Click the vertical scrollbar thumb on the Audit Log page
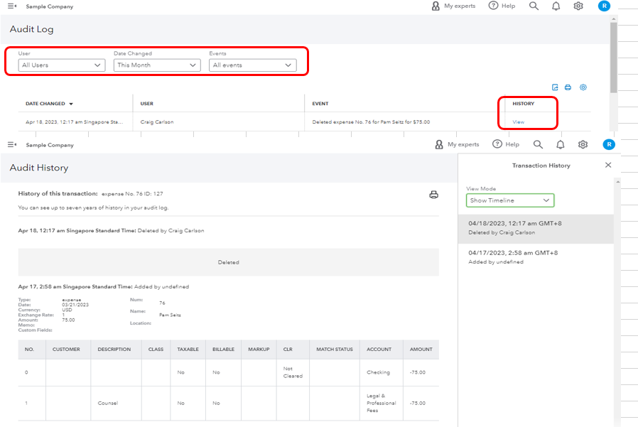638x427 pixels. tap(613, 57)
